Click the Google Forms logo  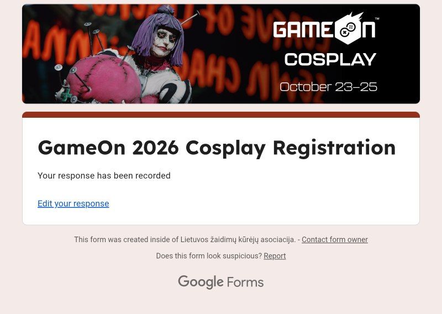(x=220, y=282)
